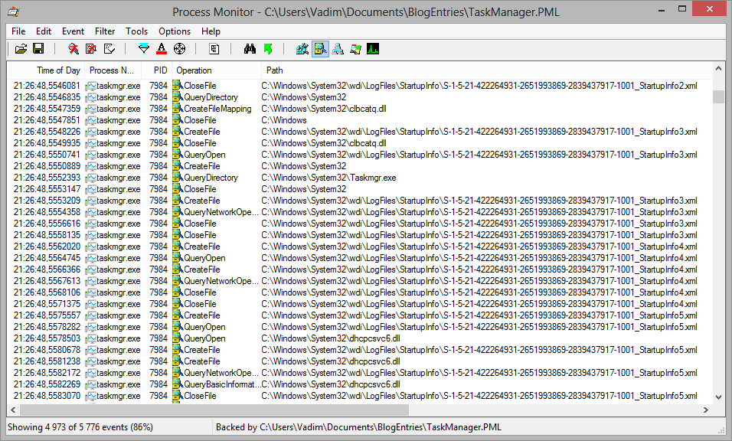
Task: Open the Filter funnel toolbar icon
Action: click(144, 48)
